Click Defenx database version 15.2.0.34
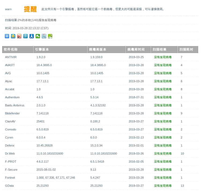 (96, 145)
